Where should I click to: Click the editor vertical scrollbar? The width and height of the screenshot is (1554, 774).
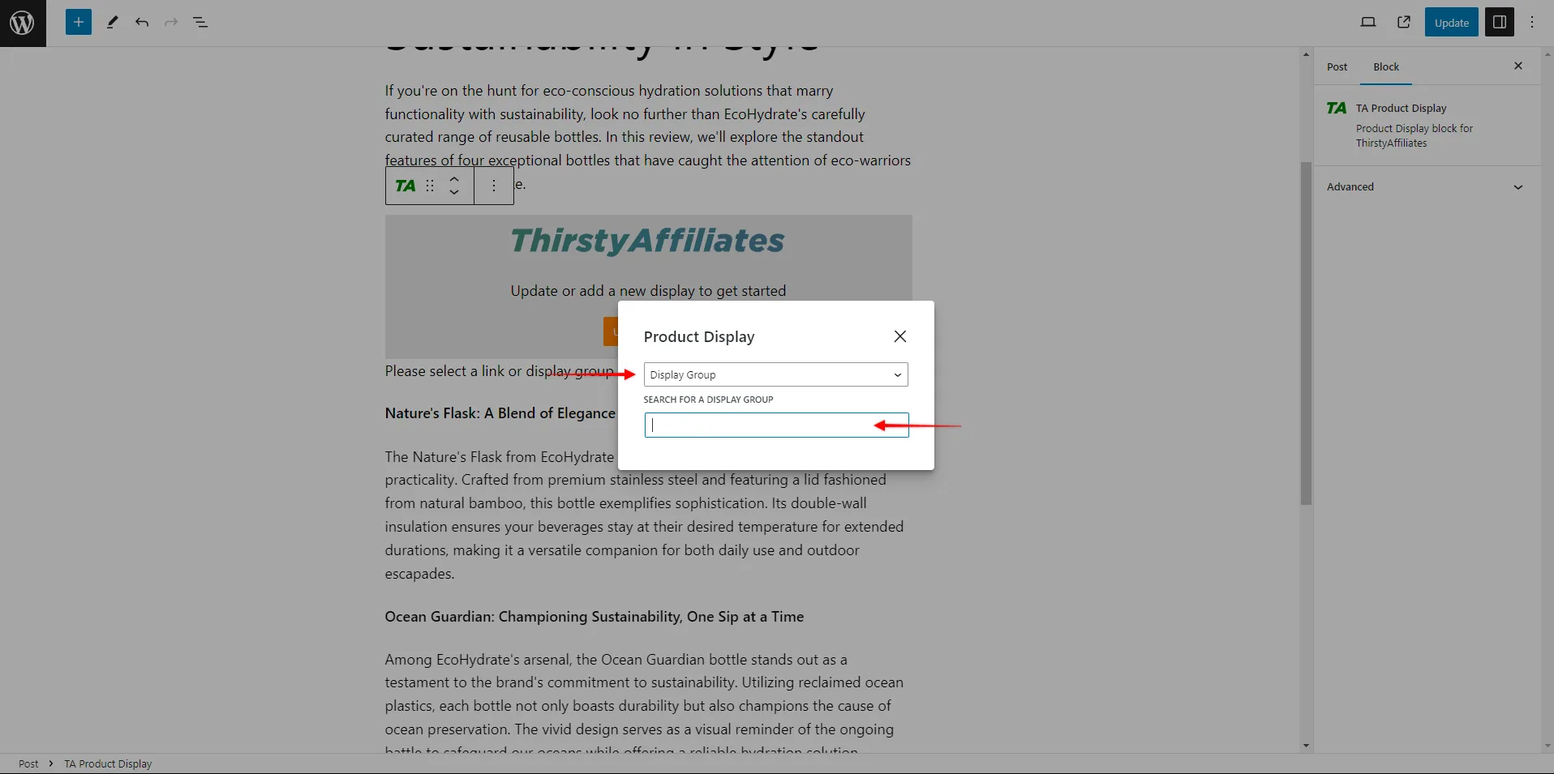pyautogui.click(x=1306, y=332)
